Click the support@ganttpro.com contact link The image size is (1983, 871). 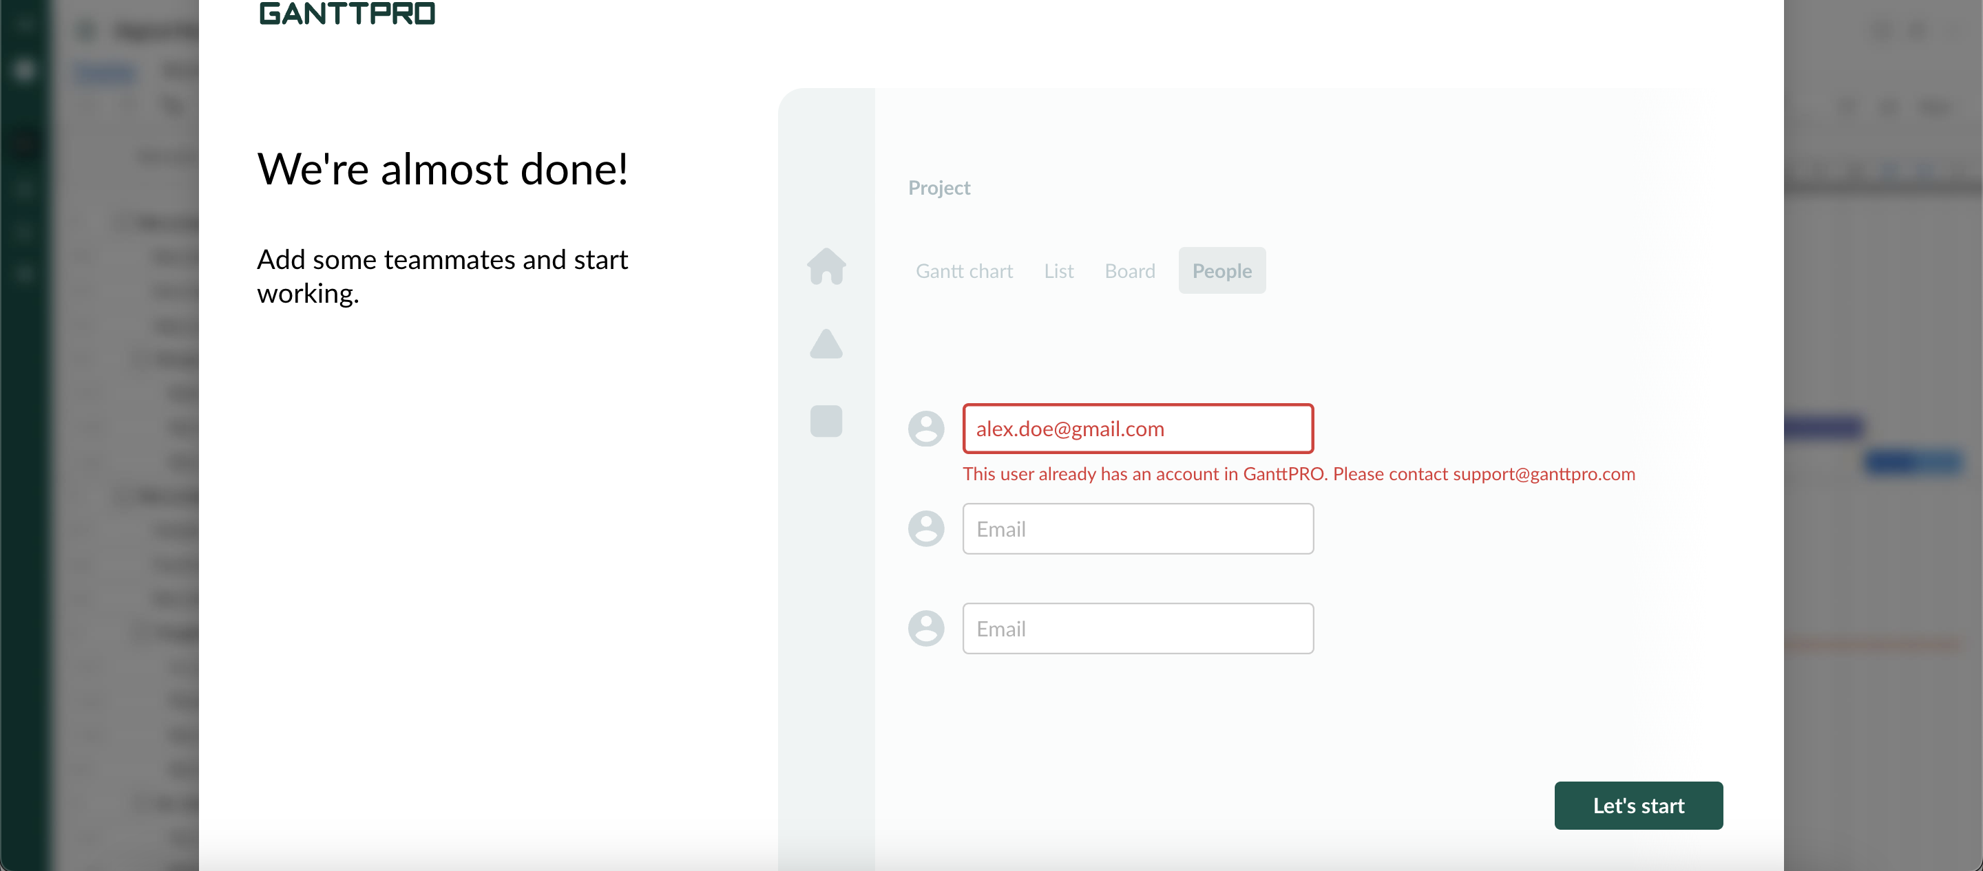(1542, 474)
